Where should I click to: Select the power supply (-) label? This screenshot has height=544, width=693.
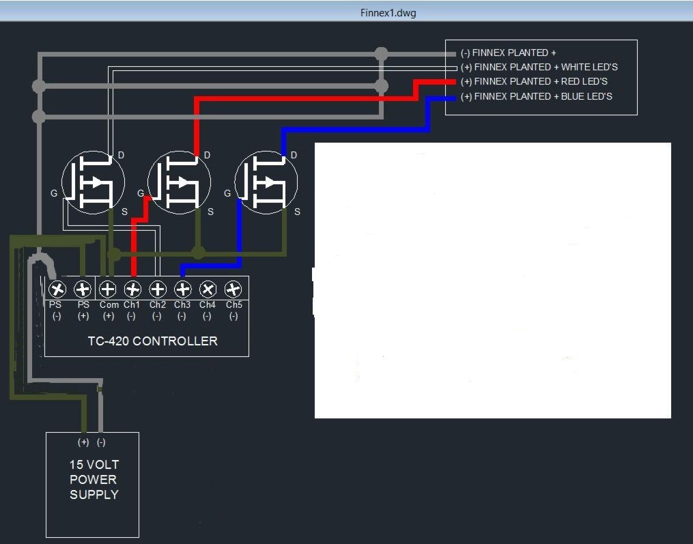click(x=101, y=442)
